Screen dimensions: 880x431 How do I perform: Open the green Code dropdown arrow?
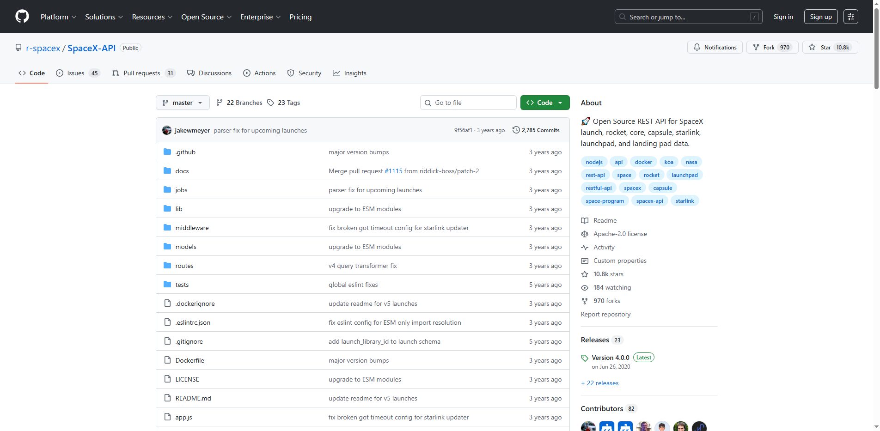point(561,102)
